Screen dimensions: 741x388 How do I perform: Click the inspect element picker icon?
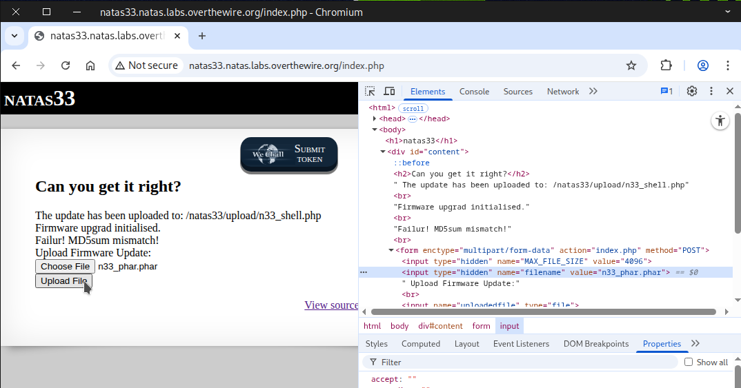[370, 91]
